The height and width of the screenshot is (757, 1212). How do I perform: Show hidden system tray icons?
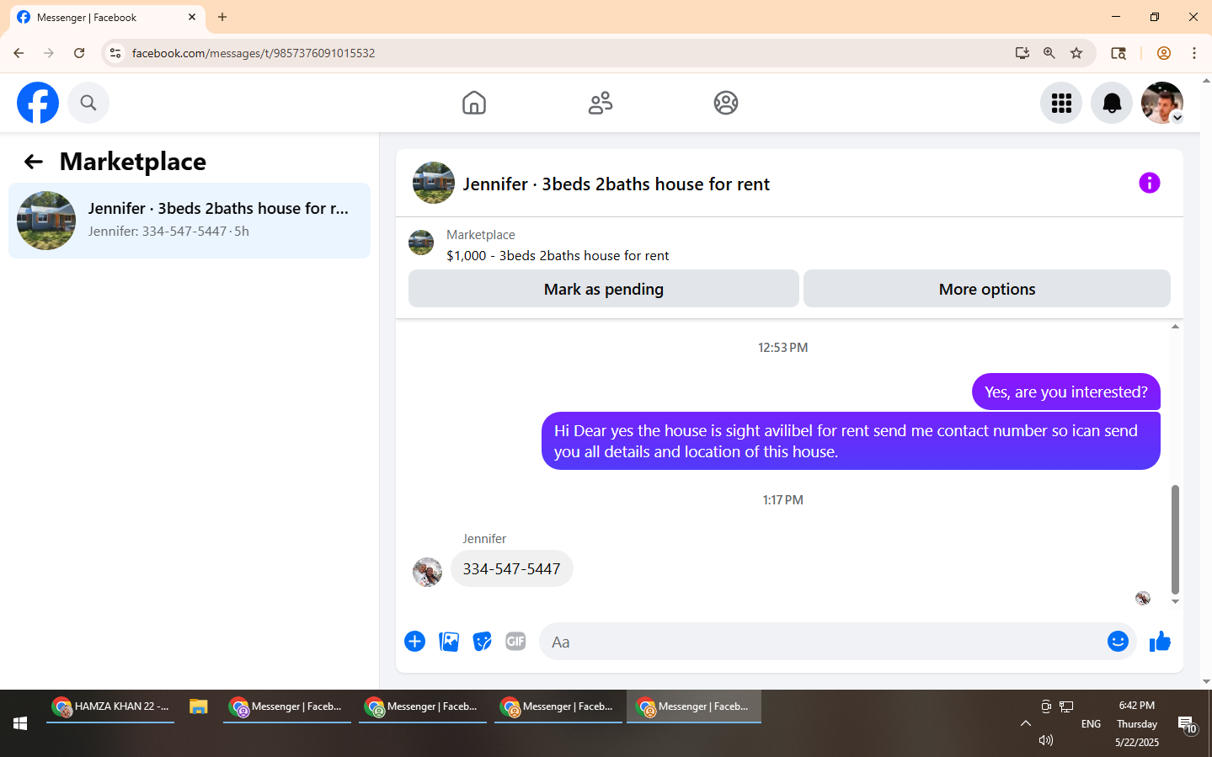click(1025, 723)
